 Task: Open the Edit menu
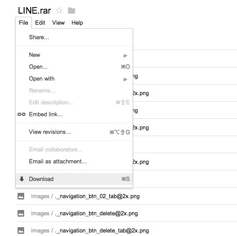(40, 23)
